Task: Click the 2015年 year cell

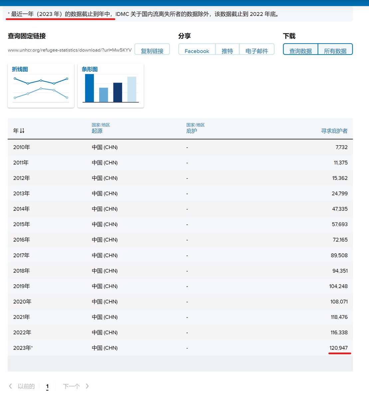Action: point(22,224)
